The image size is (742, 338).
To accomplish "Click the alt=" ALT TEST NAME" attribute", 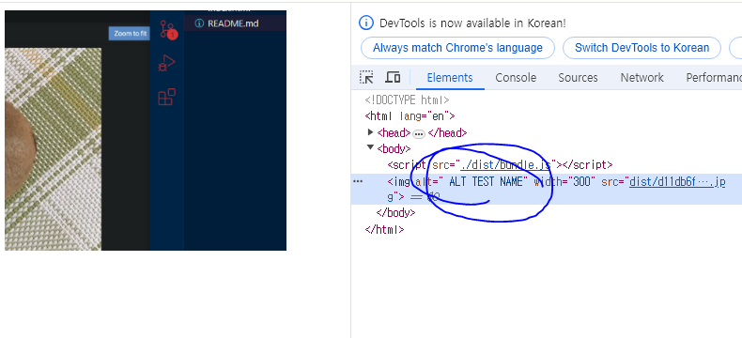I will coord(471,182).
